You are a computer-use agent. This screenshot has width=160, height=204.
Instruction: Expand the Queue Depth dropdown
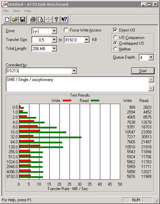coord(151,57)
